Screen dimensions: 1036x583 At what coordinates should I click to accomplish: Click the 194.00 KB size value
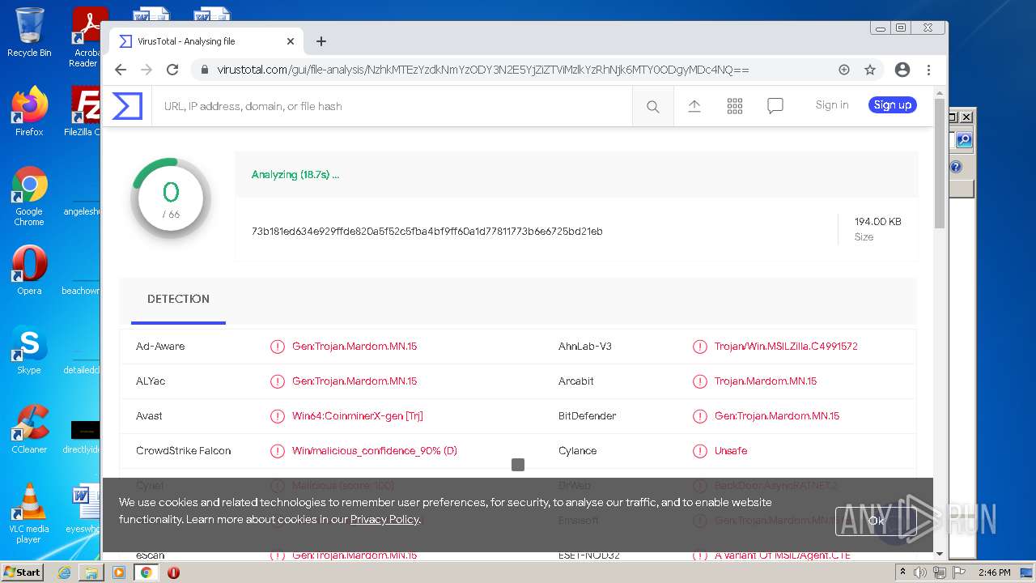(x=877, y=221)
